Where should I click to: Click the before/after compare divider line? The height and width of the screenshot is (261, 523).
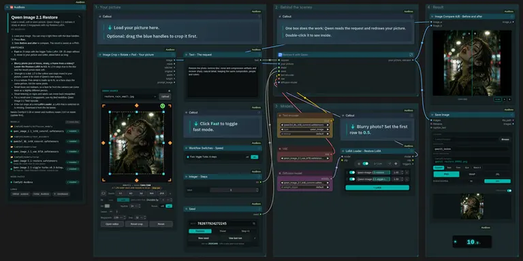(x=472, y=63)
